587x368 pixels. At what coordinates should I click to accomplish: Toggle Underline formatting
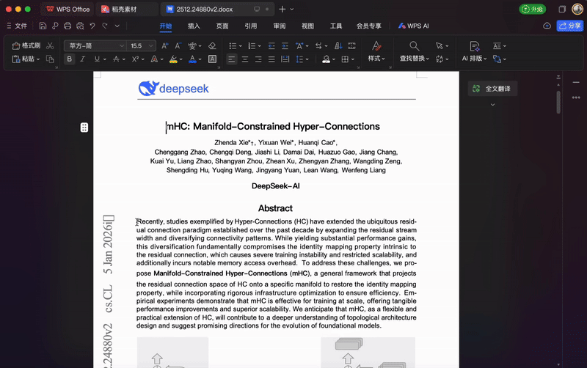point(97,59)
